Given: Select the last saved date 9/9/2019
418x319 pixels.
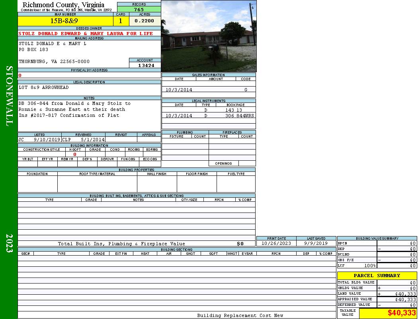Looking at the screenshot, I should point(316,243).
